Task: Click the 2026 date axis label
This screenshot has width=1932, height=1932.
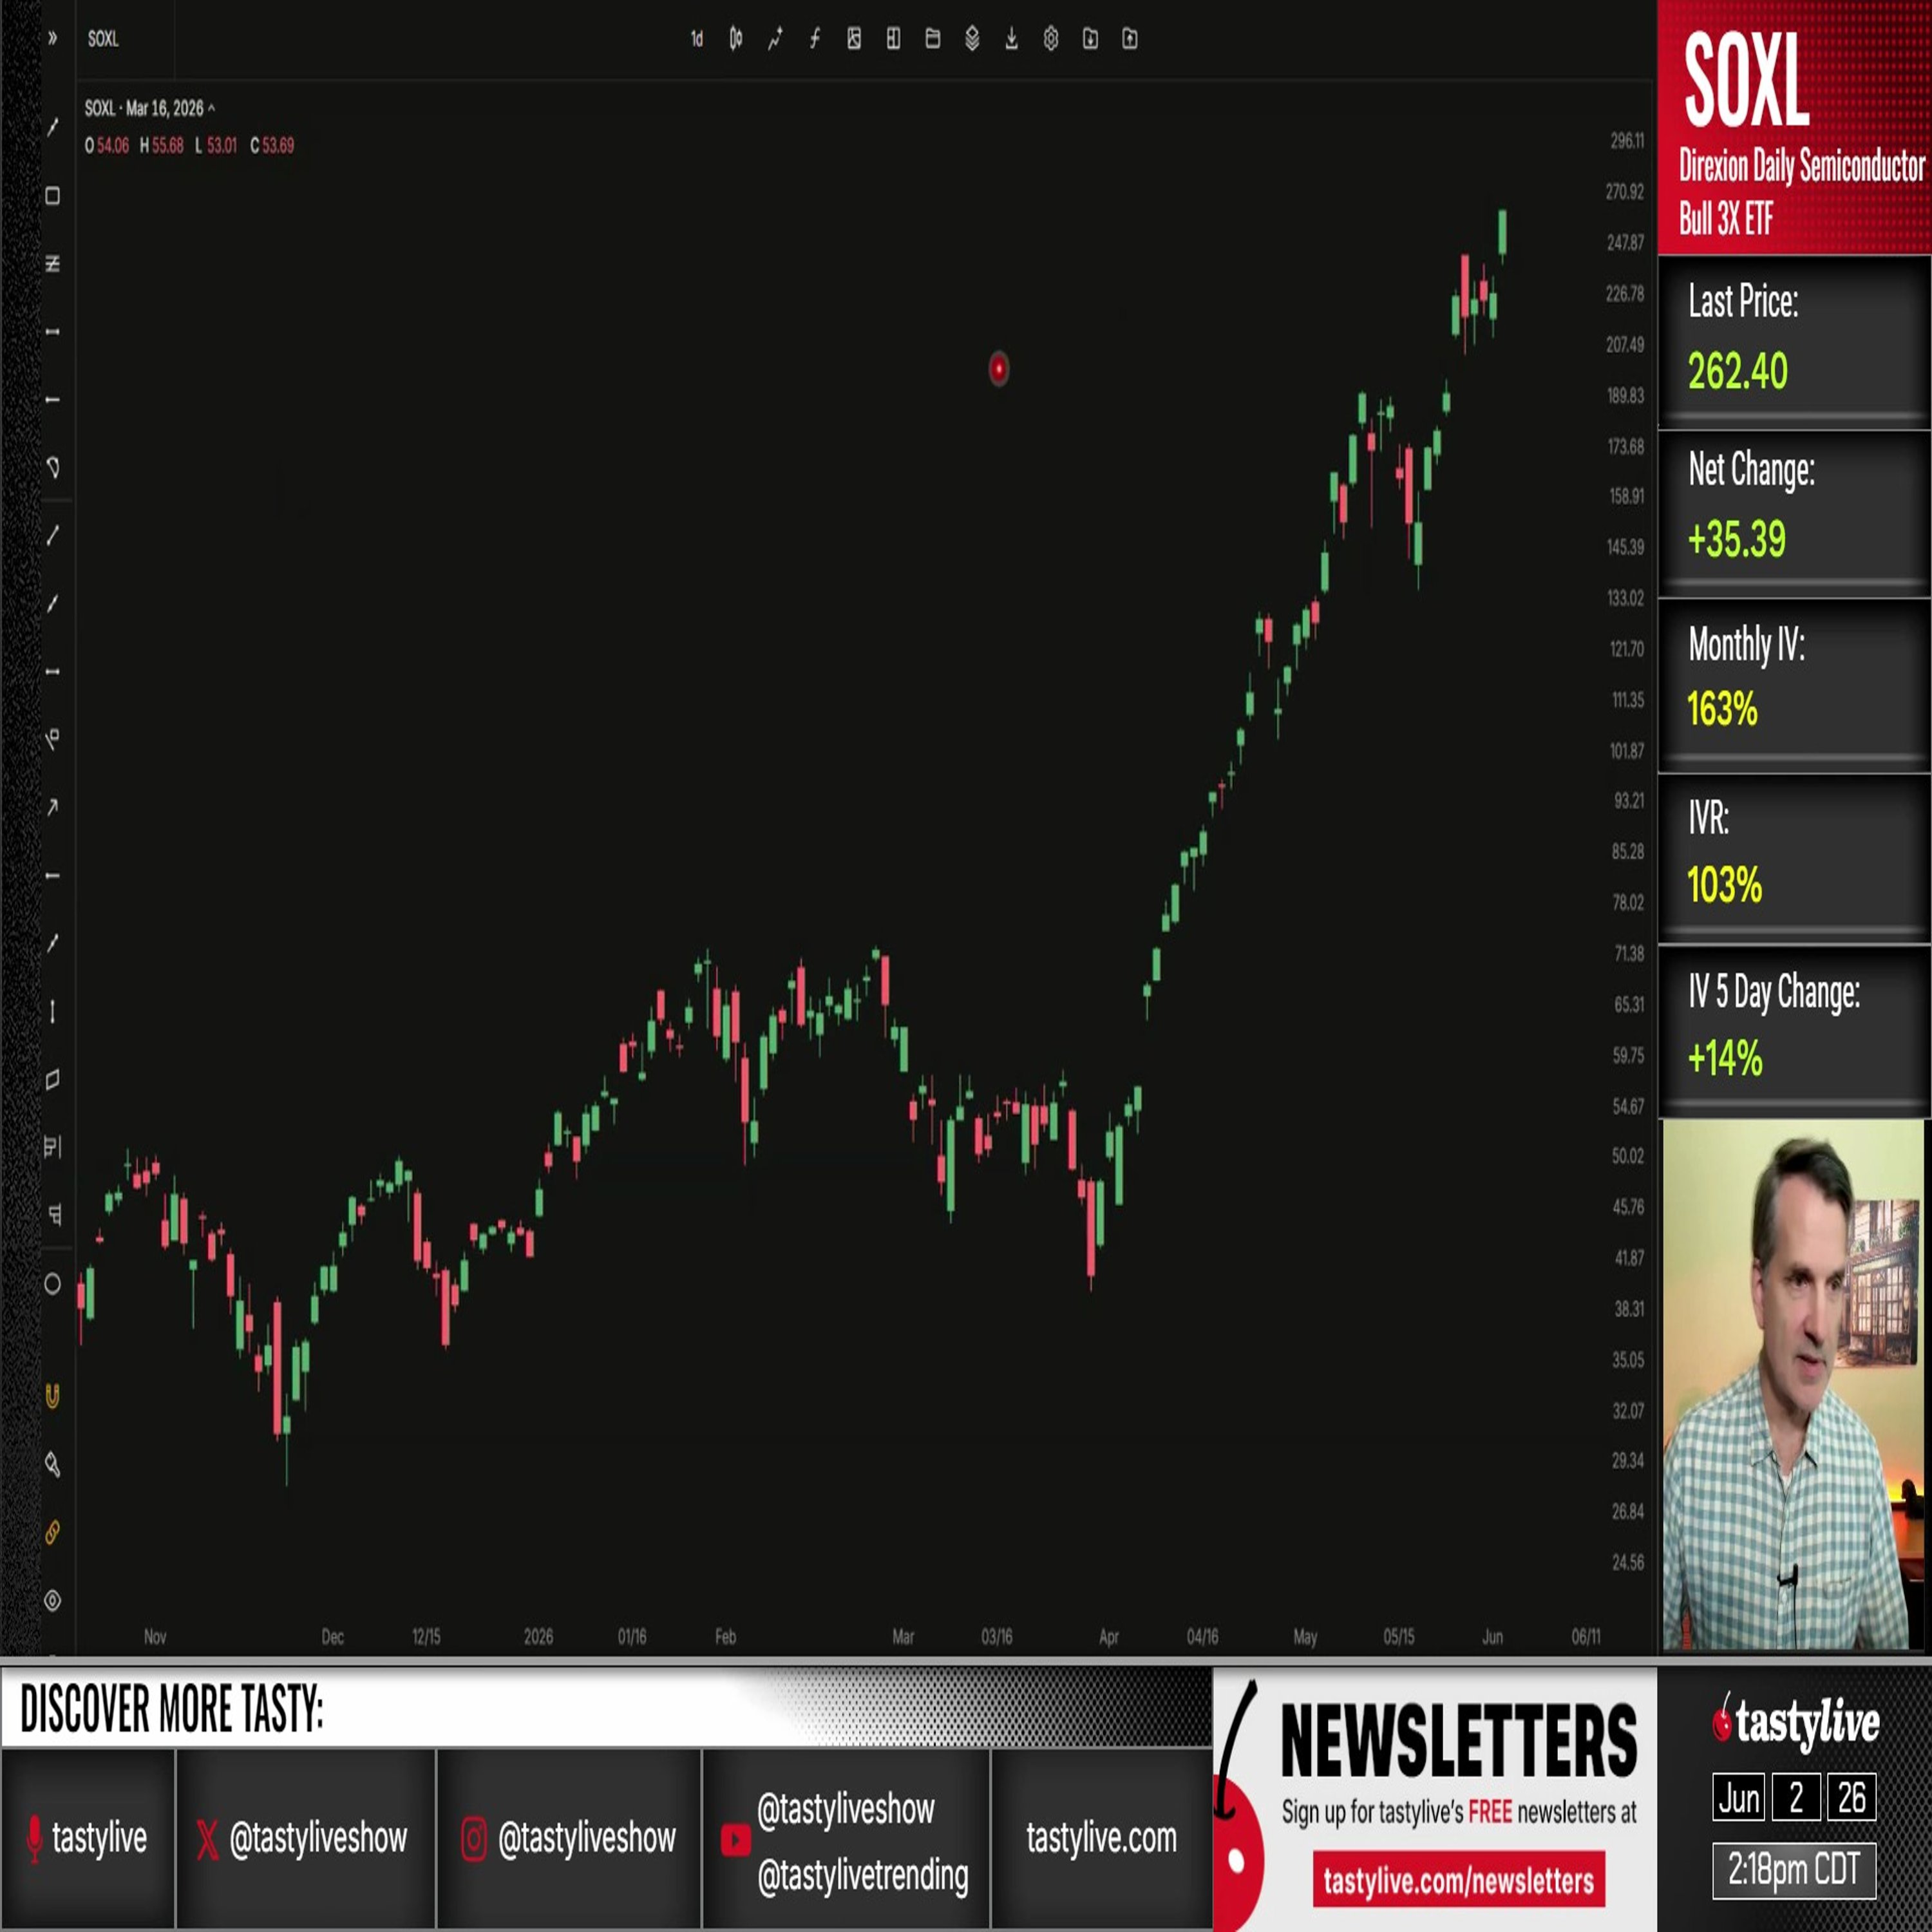Action: (538, 1637)
